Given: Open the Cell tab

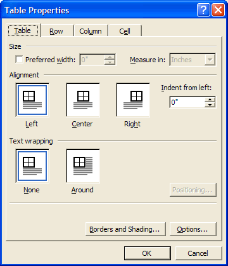Looking at the screenshot, I should pyautogui.click(x=125, y=31).
